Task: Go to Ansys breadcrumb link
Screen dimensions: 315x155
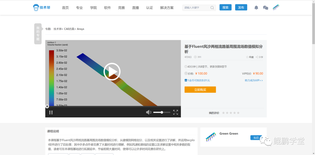Action: pyautogui.click(x=80, y=29)
